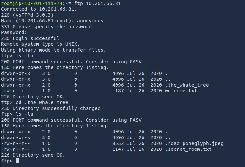Click the welcome.txt file name

181,91
